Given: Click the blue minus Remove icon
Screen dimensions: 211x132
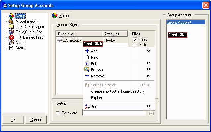Looking at the screenshot, I should 87,76.
